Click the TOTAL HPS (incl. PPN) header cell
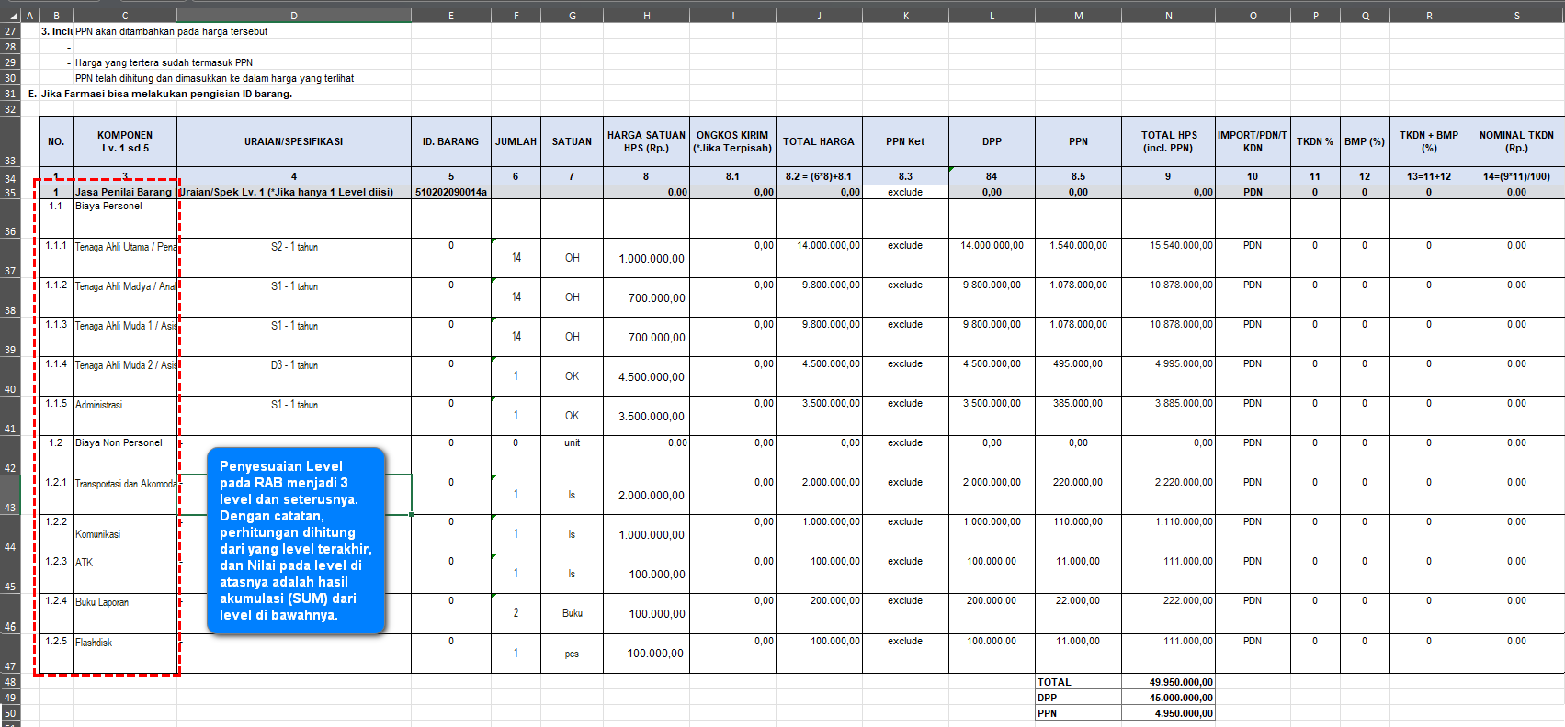The image size is (1565, 727). [x=1168, y=141]
